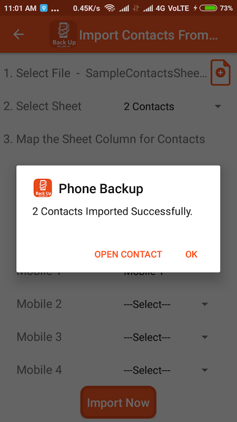
Task: Open the Mobile 3 column dropdown
Action: 166,337
